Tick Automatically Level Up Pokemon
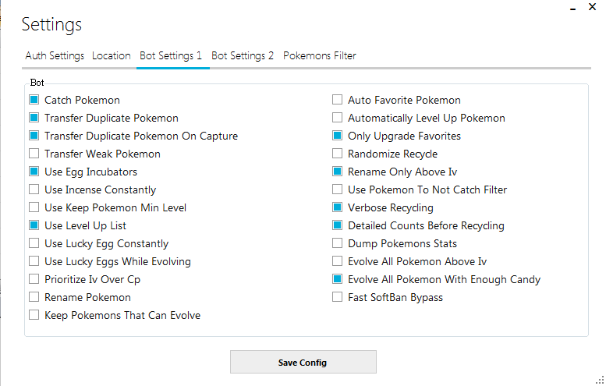Screen dimensions: 606x386 pos(338,118)
